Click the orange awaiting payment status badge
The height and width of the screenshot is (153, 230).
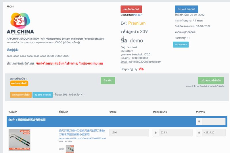(19, 83)
